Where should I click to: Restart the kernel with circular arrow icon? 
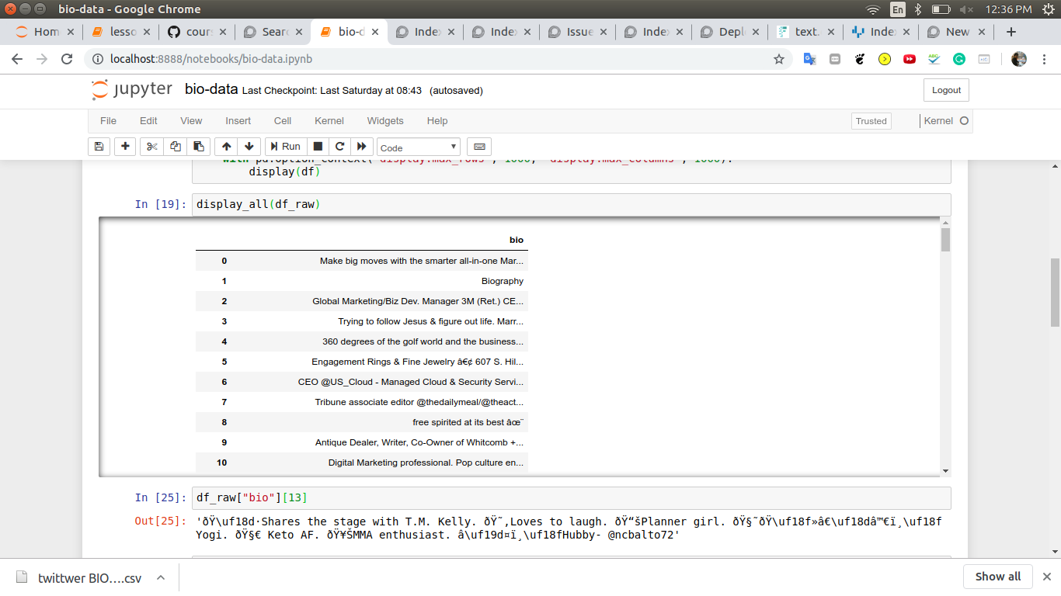pos(339,147)
